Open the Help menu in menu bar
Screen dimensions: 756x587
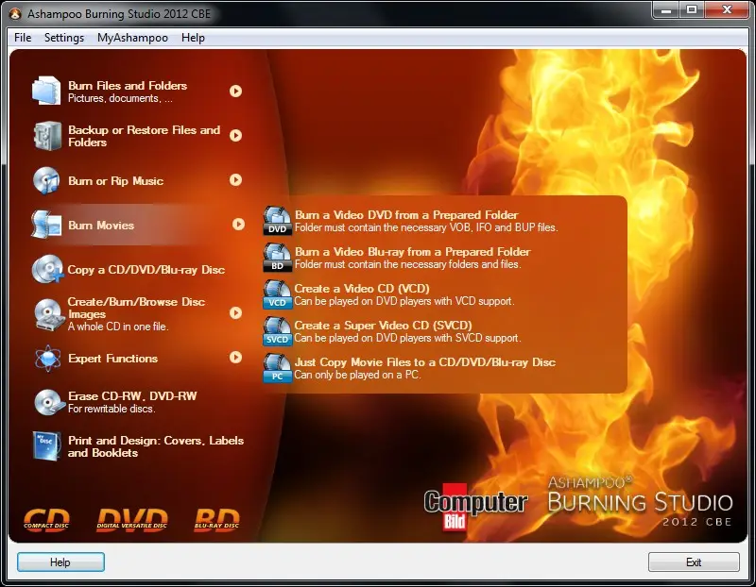click(193, 38)
